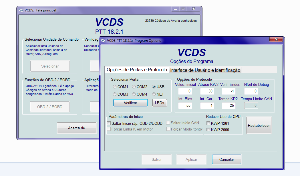Click 'Selecionar Unidade de Comando' group label
Image resolution: width=300 pixels, height=176 pixels.
(52, 39)
